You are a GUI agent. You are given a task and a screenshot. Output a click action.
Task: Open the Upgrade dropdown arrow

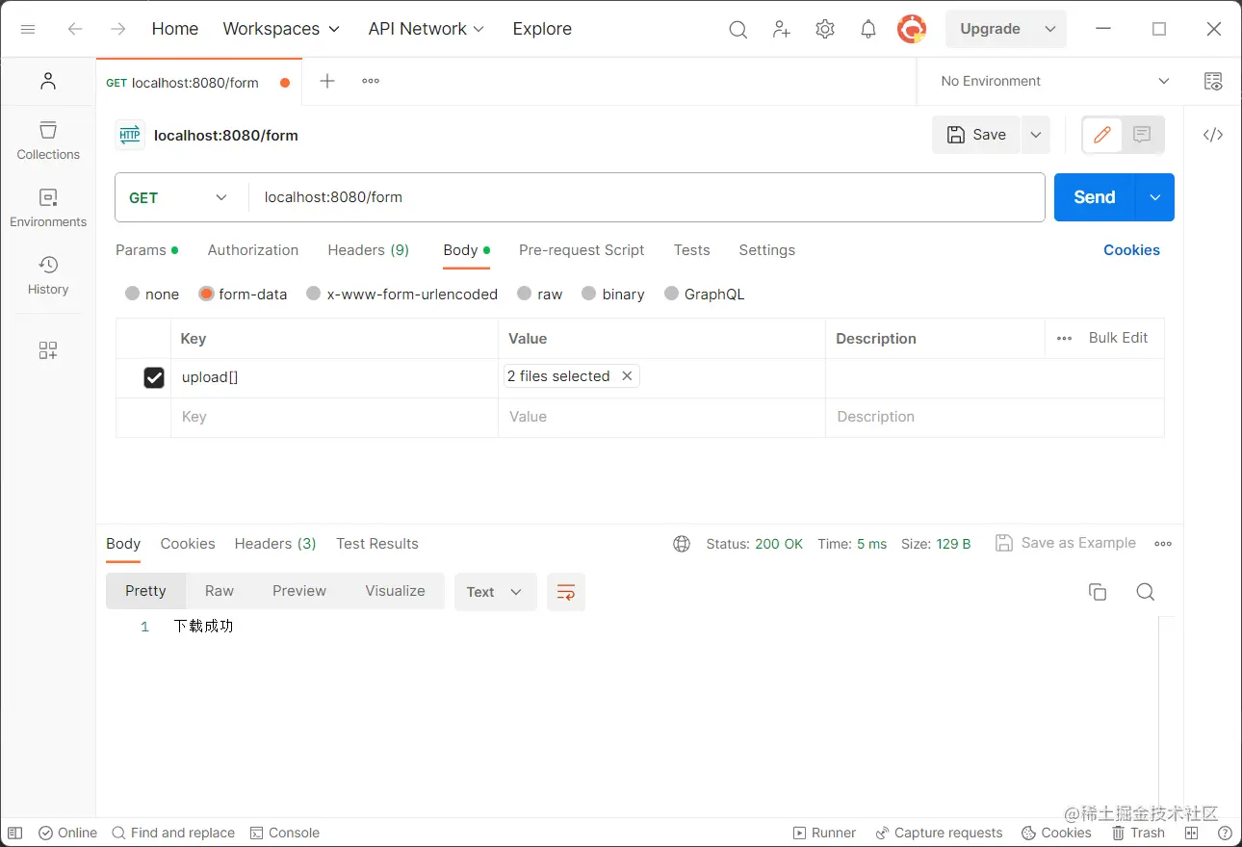point(1049,29)
